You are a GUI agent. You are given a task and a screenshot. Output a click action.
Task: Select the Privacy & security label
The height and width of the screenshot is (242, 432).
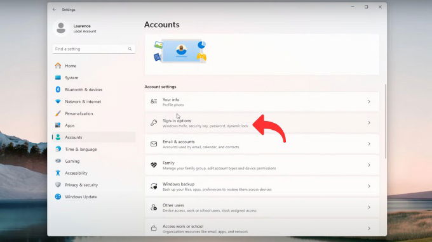click(81, 185)
